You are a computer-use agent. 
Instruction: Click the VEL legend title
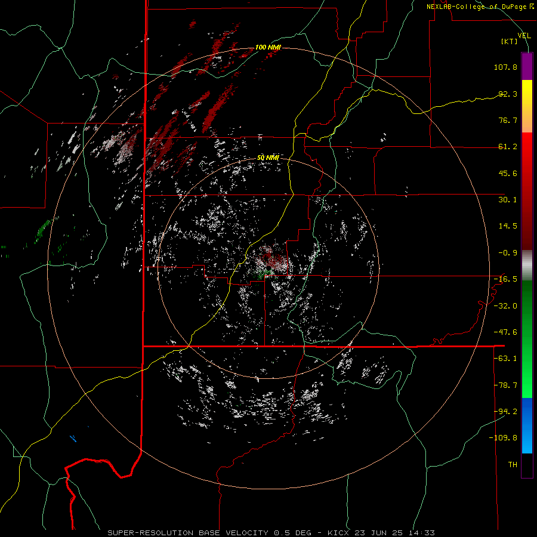[524, 35]
